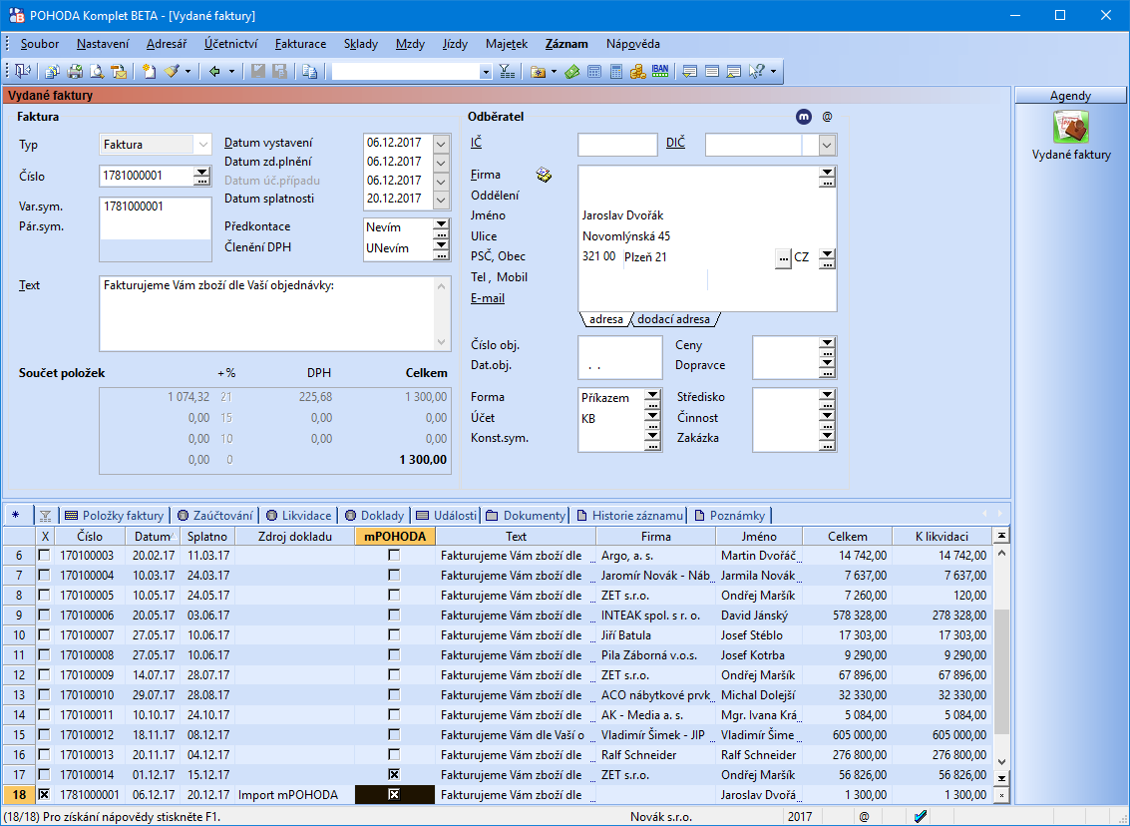
Task: Toggle mPOHODA checkbox for invoice 170100014
Action: click(394, 774)
